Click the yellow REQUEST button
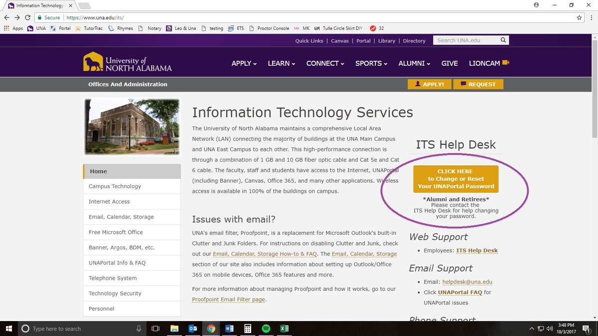Image resolution: width=598 pixels, height=336 pixels. coord(478,84)
